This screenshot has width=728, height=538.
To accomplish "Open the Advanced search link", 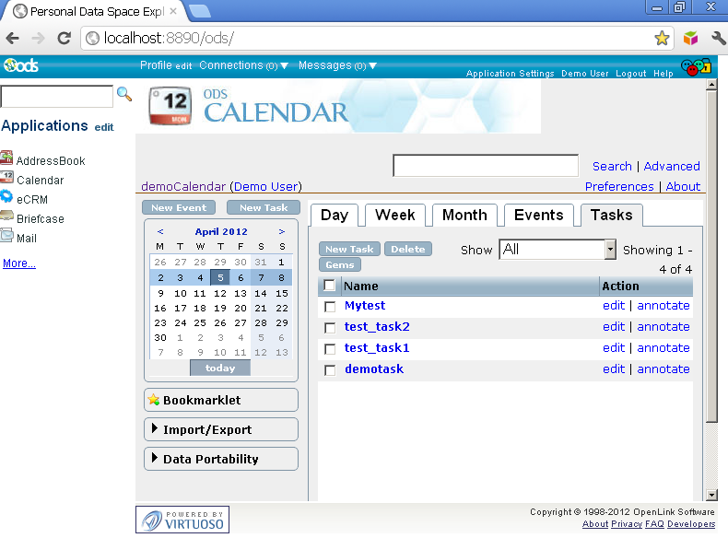I will click(672, 166).
